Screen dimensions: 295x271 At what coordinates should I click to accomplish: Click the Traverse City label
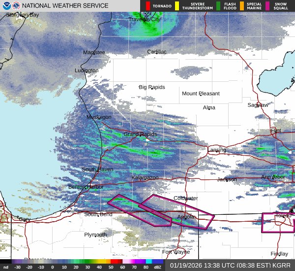145,19
